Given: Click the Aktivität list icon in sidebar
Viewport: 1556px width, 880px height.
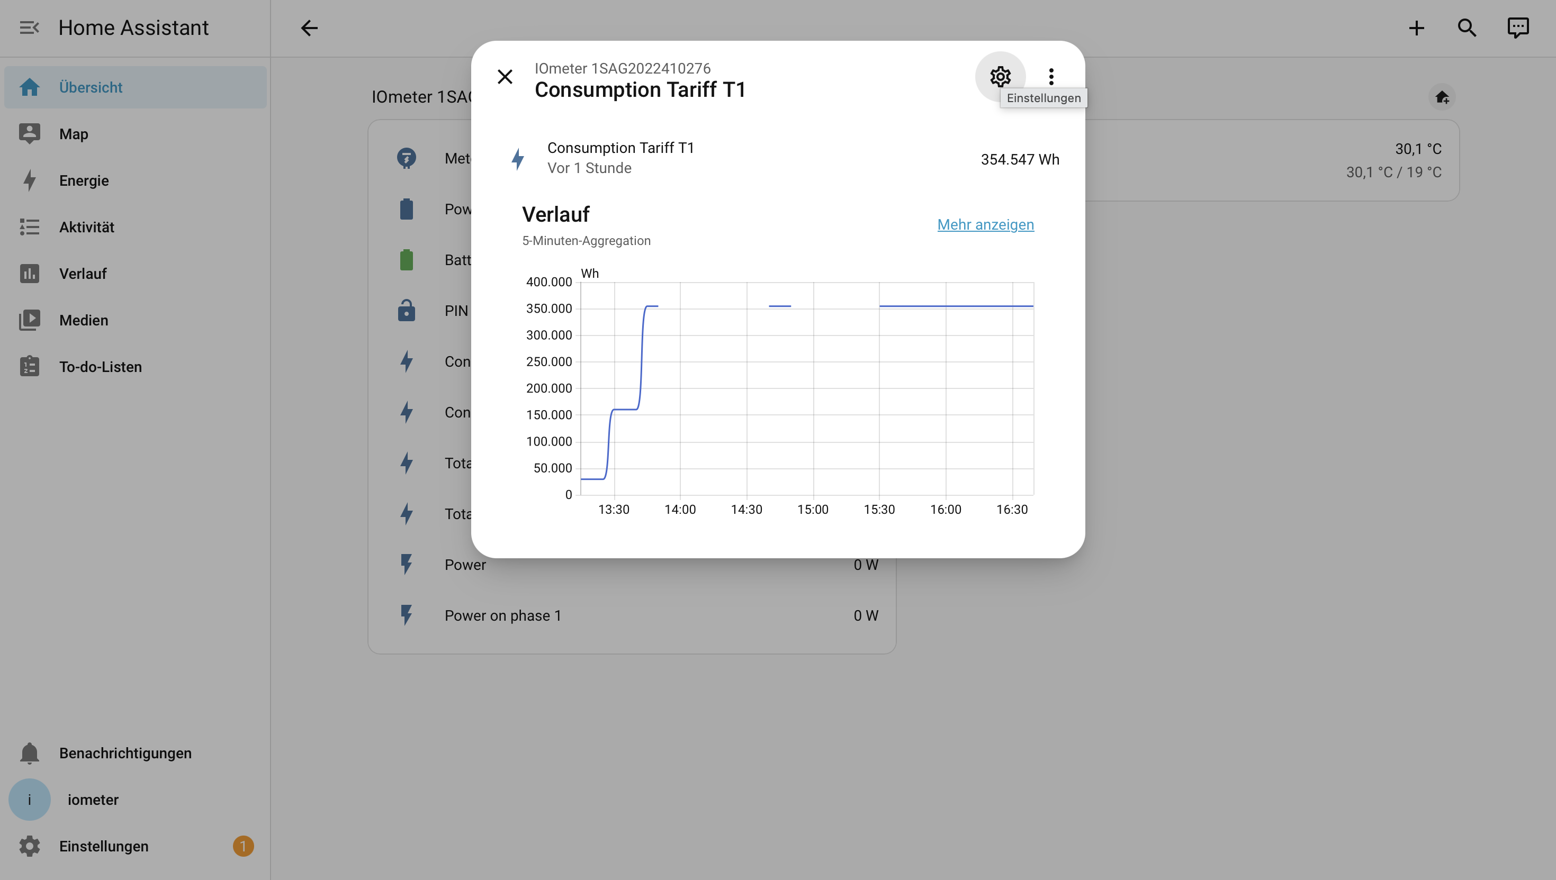Looking at the screenshot, I should pyautogui.click(x=29, y=227).
